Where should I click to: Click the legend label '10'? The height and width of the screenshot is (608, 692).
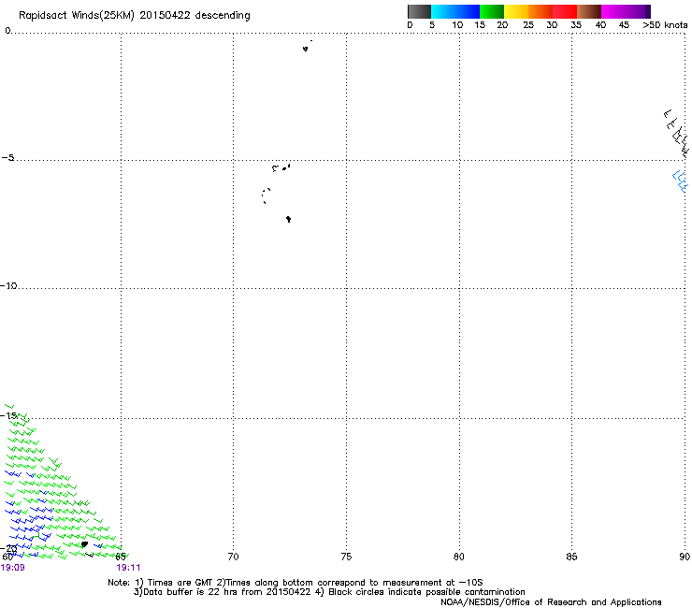tap(457, 25)
